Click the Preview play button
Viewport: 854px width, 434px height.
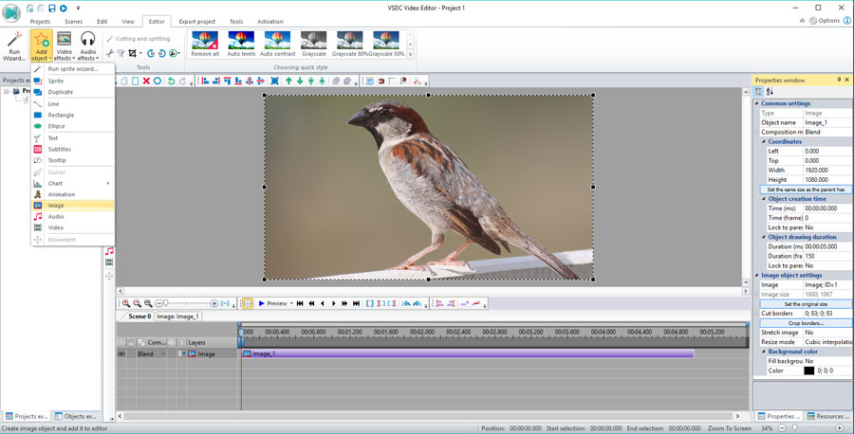[272, 303]
